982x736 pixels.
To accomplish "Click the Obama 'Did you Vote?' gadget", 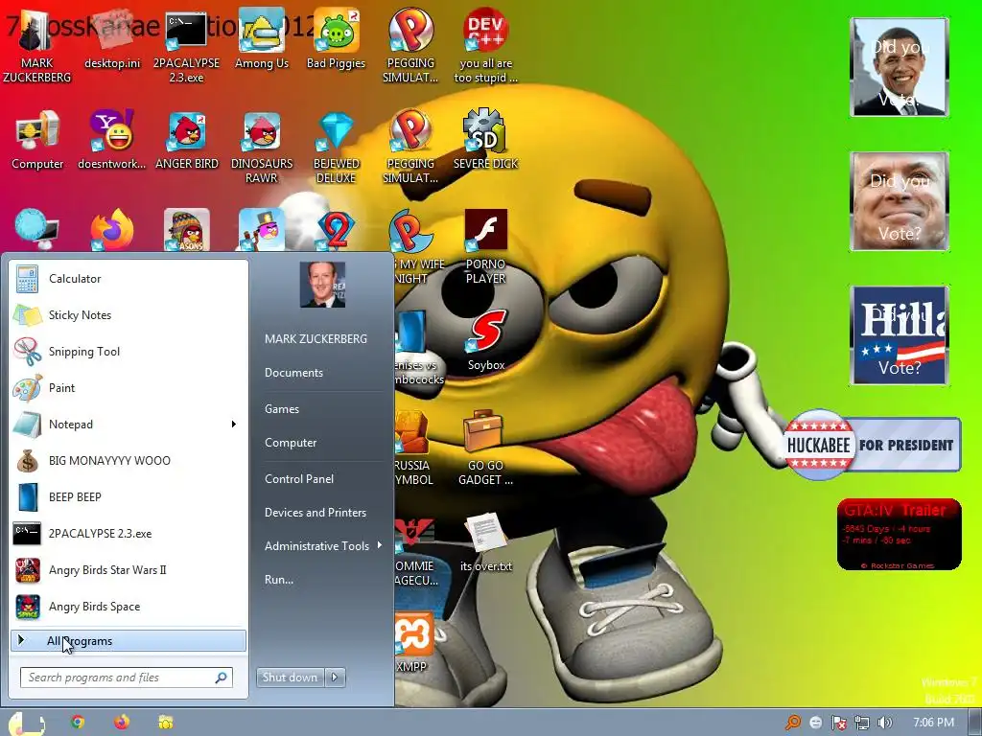I will [900, 67].
